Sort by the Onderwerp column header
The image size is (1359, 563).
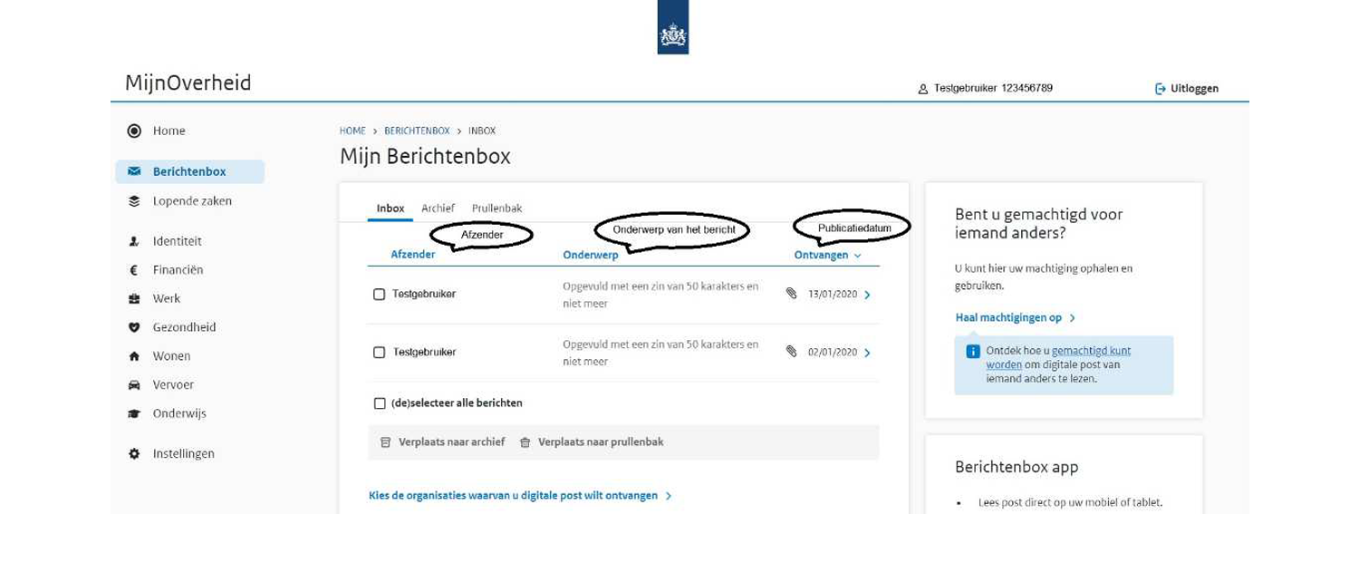click(590, 256)
